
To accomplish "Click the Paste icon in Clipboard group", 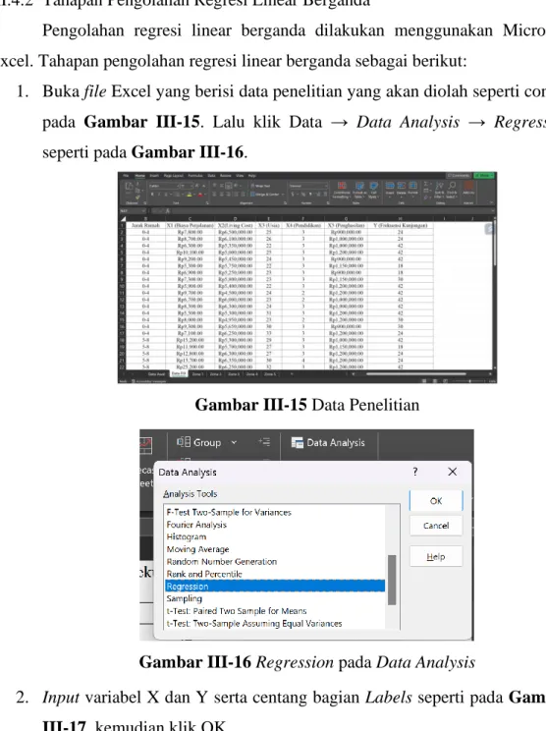I will click(x=129, y=187).
